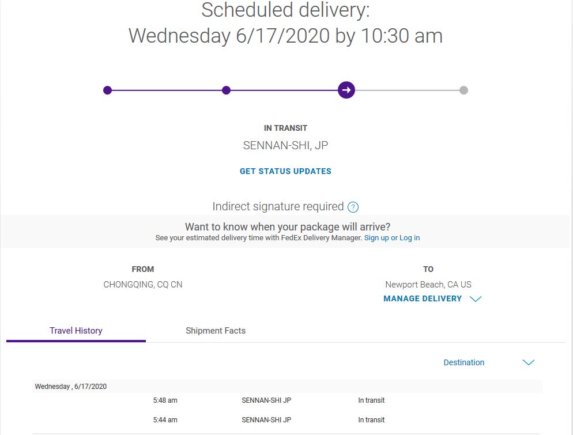Viewport: 573px width, 435px height.
Task: Click the Manage Delivery link text
Action: pos(423,298)
